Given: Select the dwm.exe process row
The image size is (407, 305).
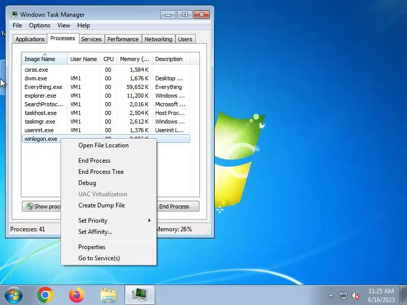Looking at the screenshot, I should pyautogui.click(x=106, y=78).
